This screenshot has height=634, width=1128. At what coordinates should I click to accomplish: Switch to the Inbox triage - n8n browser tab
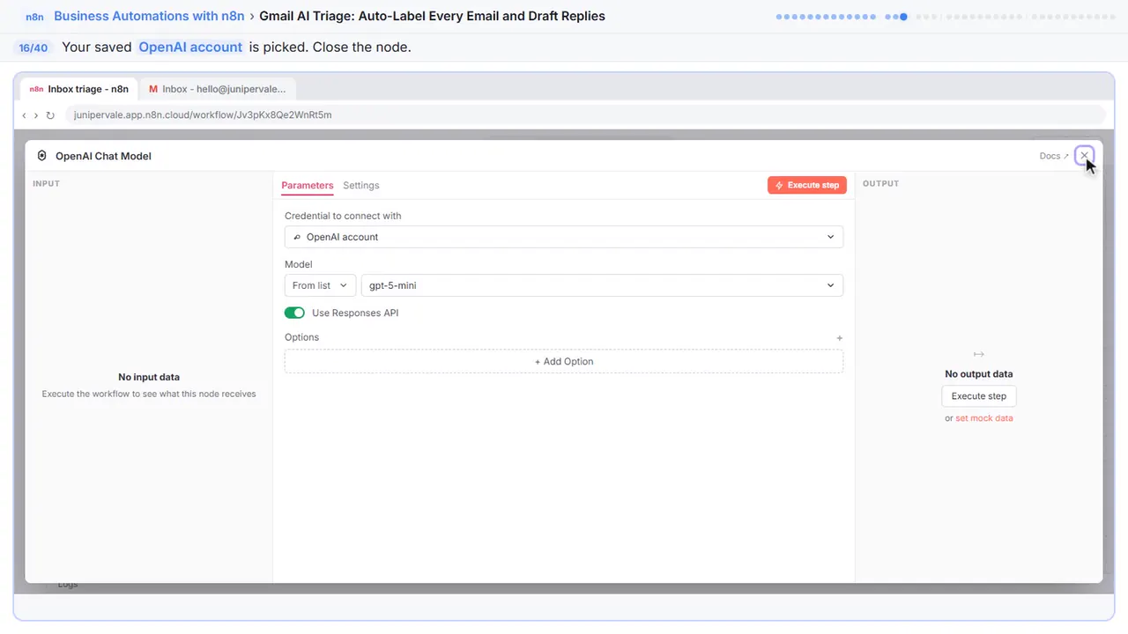click(79, 89)
